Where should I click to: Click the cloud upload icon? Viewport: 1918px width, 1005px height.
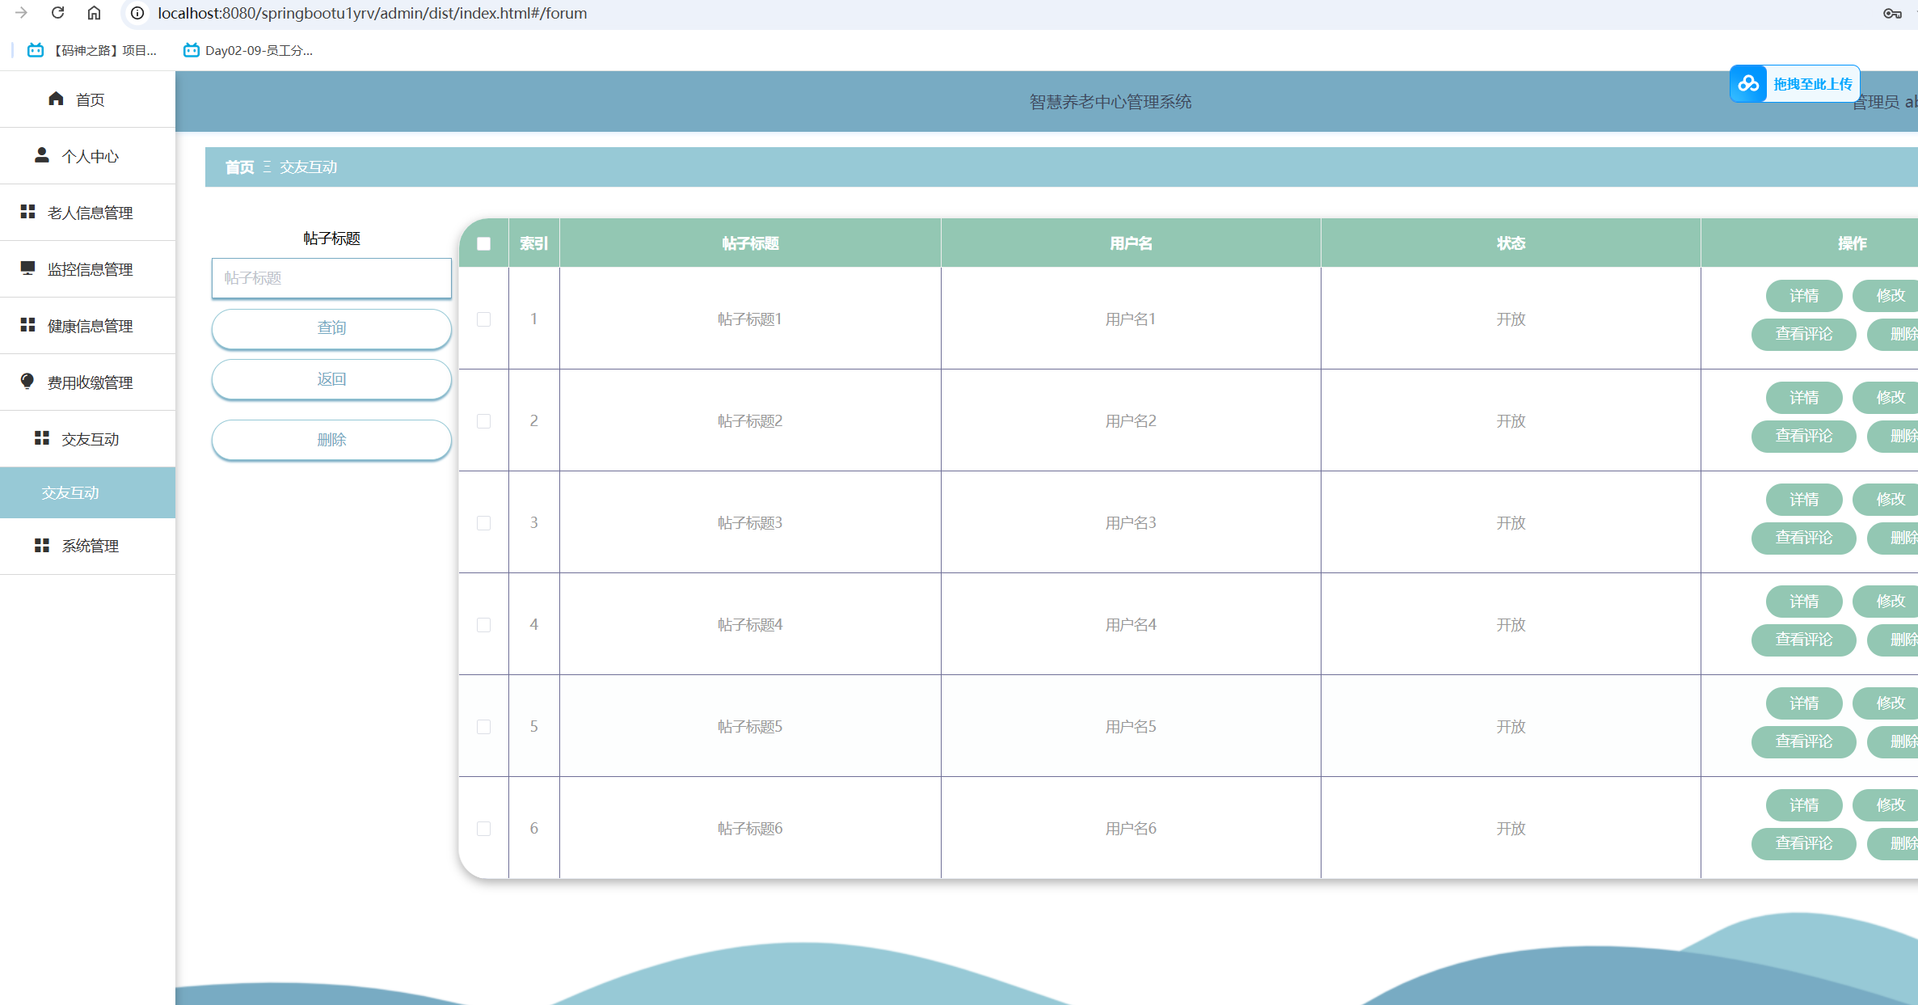click(x=1748, y=83)
